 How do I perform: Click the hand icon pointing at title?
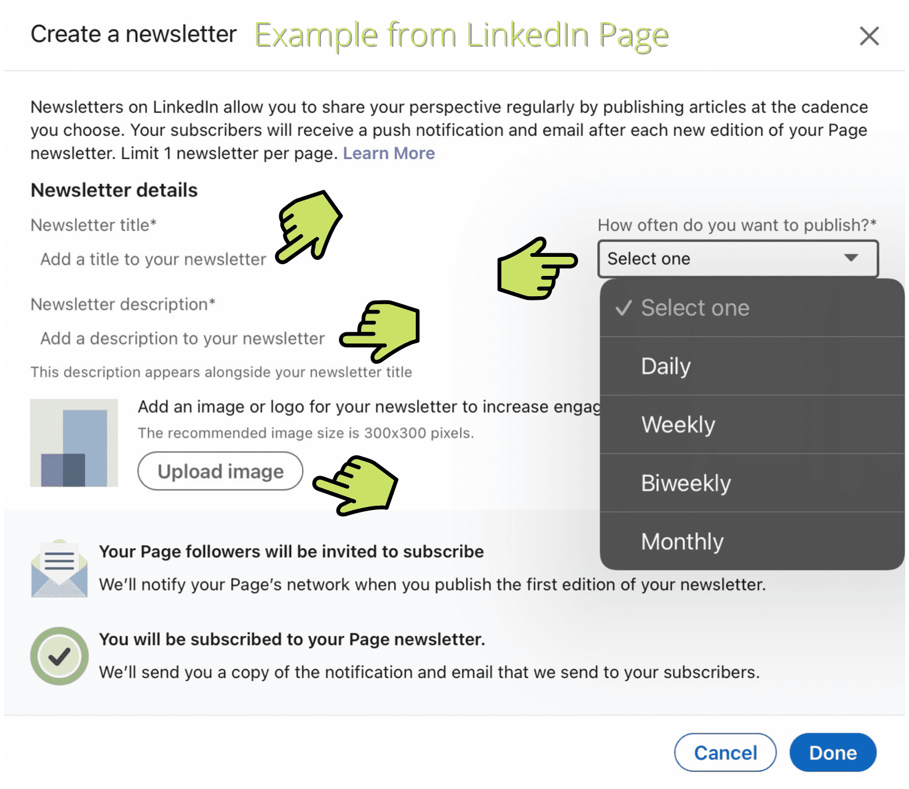coord(308,227)
